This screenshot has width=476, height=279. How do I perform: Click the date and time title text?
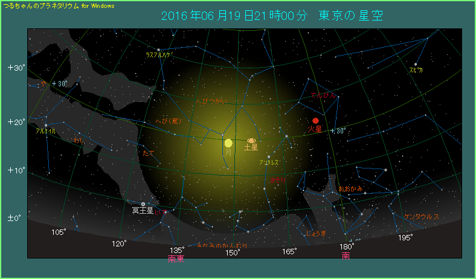click(273, 15)
